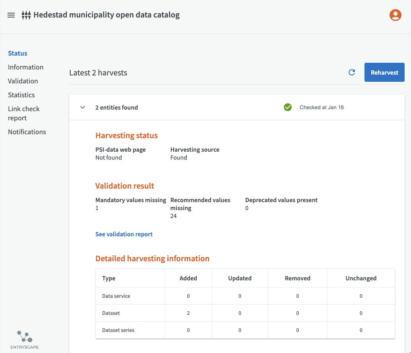The width and height of the screenshot is (411, 353).
Task: Navigate to the Statistics page
Action: (21, 95)
